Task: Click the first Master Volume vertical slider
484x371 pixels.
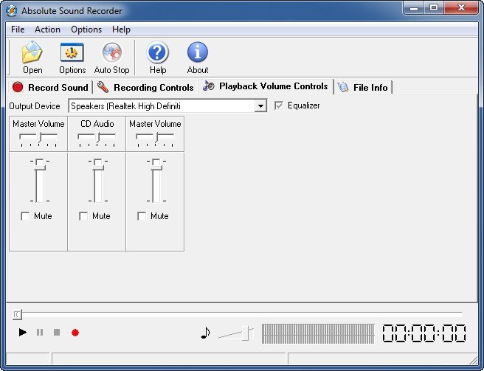Action: 40,181
